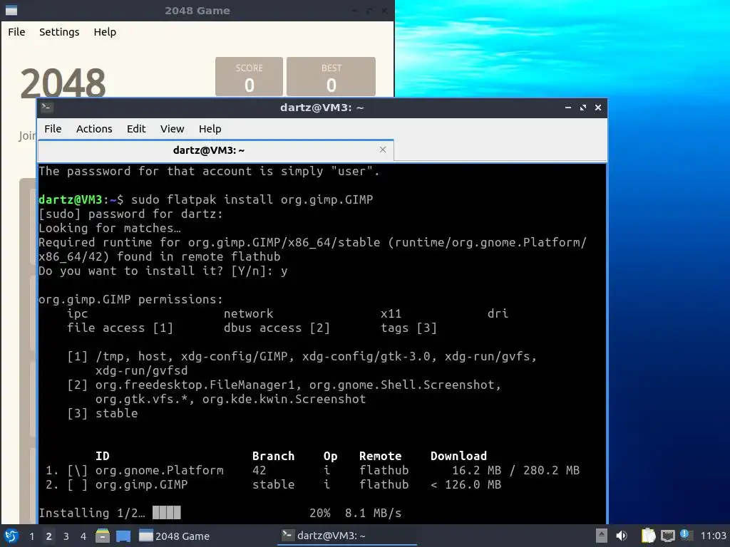The height and width of the screenshot is (547, 730).
Task: Click the 'file access [1]' permission text
Action: pos(120,328)
